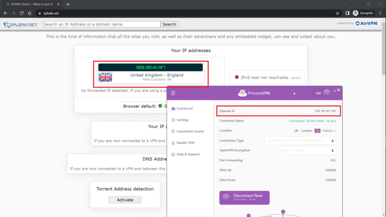Open a new Chrome tab
The height and width of the screenshot is (217, 386).
tap(68, 4)
